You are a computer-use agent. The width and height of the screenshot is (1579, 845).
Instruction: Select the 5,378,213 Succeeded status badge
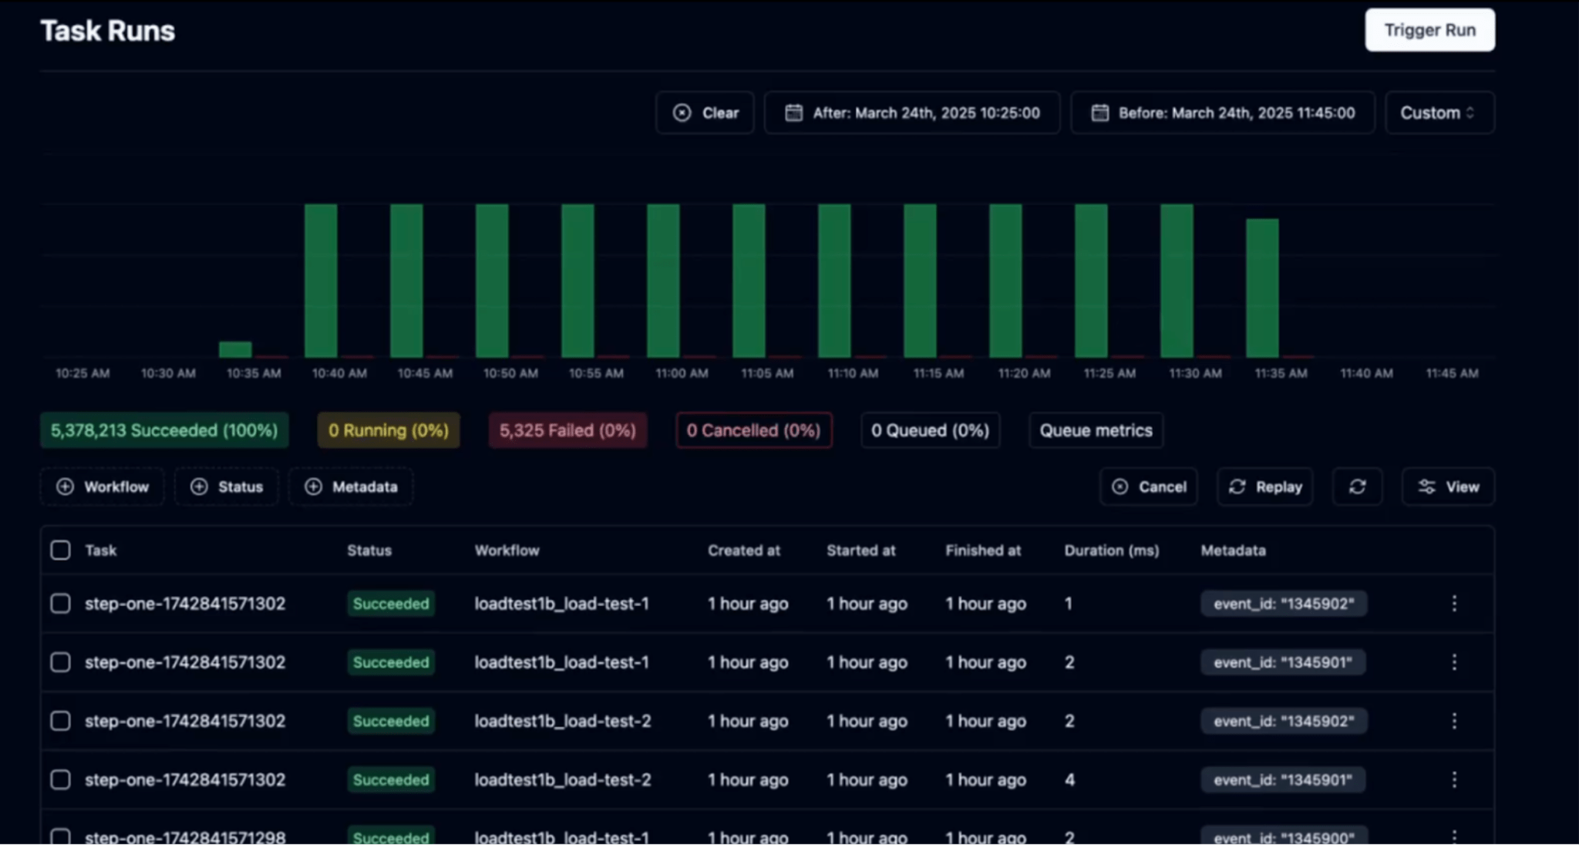164,430
